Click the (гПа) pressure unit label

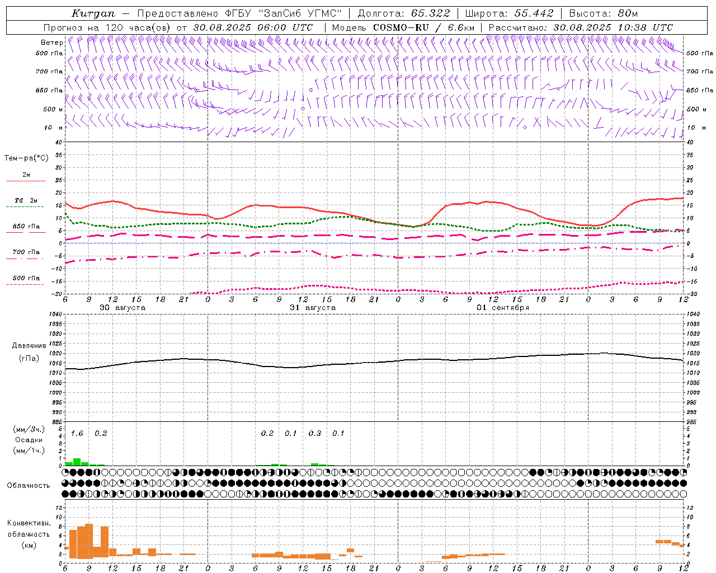[29, 359]
